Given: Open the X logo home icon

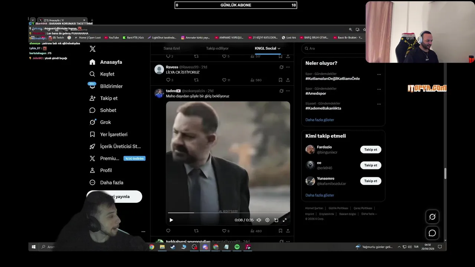Looking at the screenshot, I should pyautogui.click(x=92, y=49).
